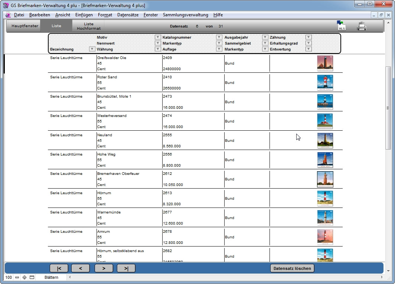The image size is (395, 284).
Task: Expand the sort arrow beside Erhaltungsgrad
Action: click(x=309, y=43)
